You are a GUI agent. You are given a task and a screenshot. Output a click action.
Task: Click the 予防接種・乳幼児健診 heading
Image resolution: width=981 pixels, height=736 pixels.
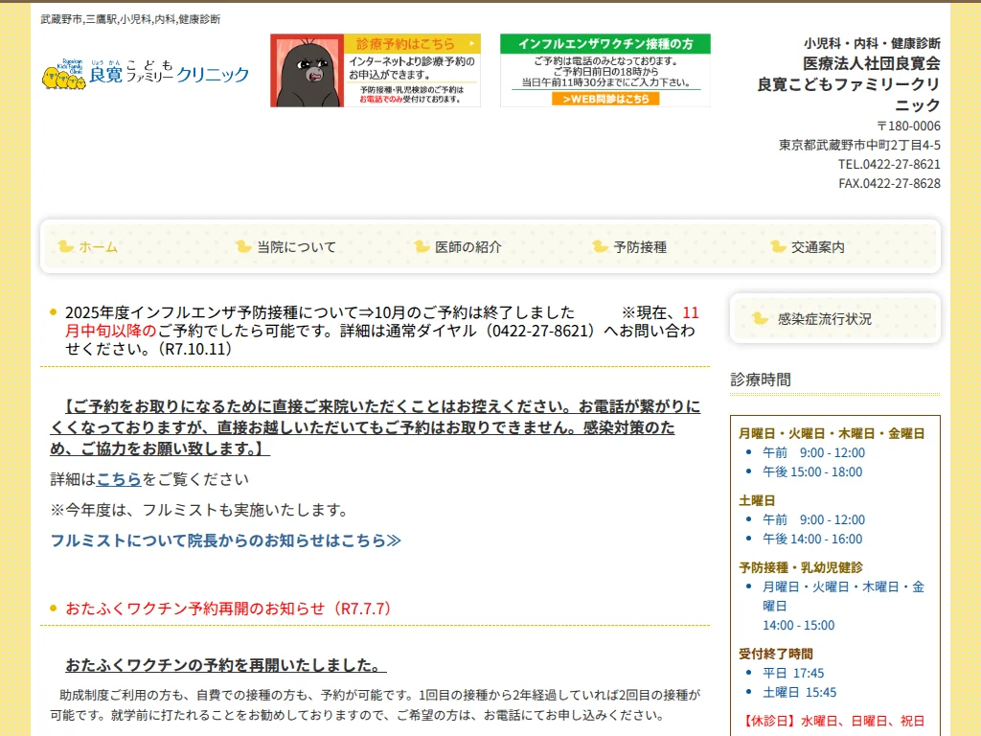tap(801, 567)
